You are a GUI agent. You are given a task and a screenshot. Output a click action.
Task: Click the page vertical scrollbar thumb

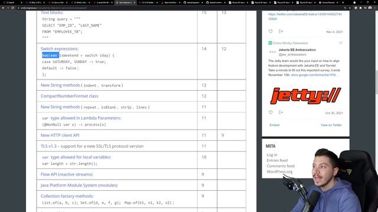coord(376,82)
